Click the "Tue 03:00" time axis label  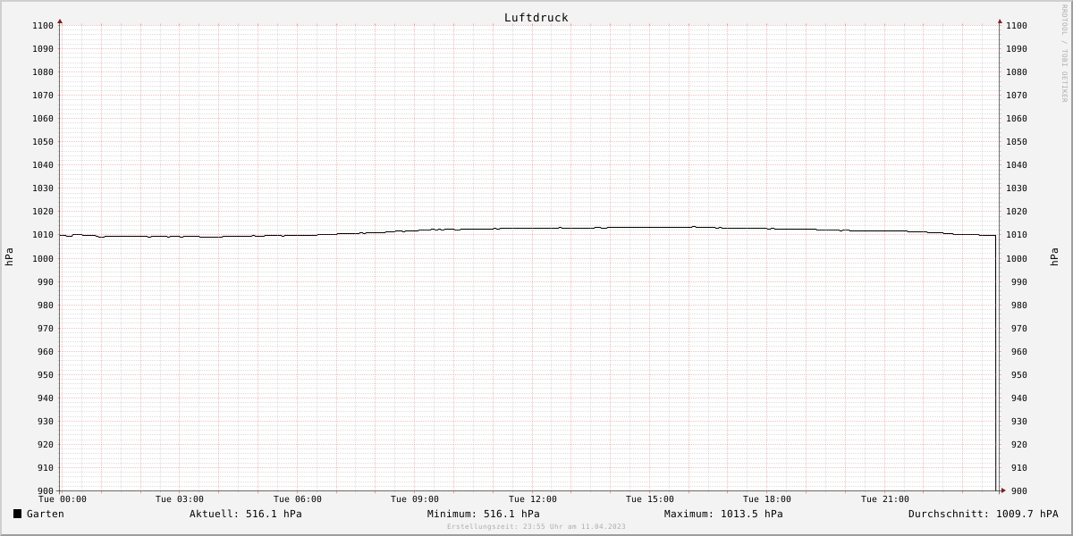pyautogui.click(x=180, y=499)
